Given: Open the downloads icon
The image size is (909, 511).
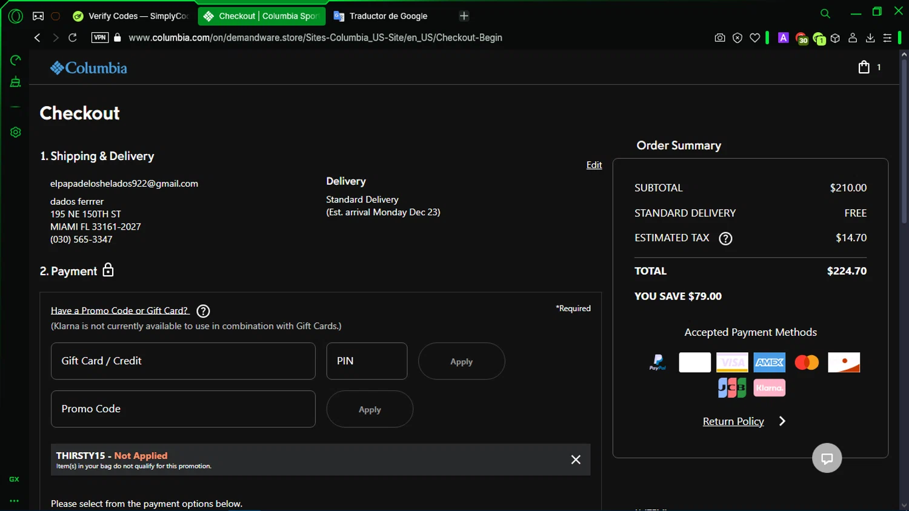Looking at the screenshot, I should tap(870, 38).
